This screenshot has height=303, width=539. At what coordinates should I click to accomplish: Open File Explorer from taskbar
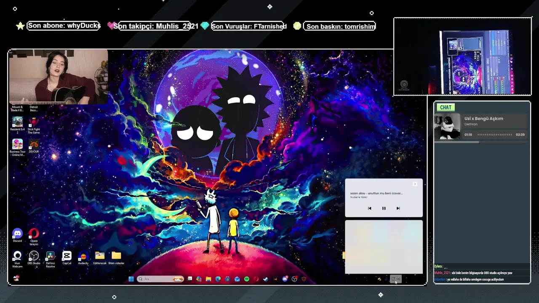208,279
